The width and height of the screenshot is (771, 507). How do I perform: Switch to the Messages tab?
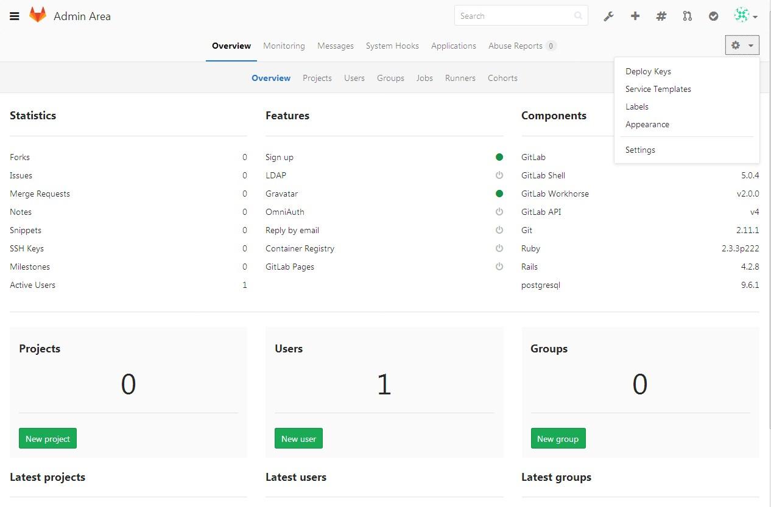336,46
